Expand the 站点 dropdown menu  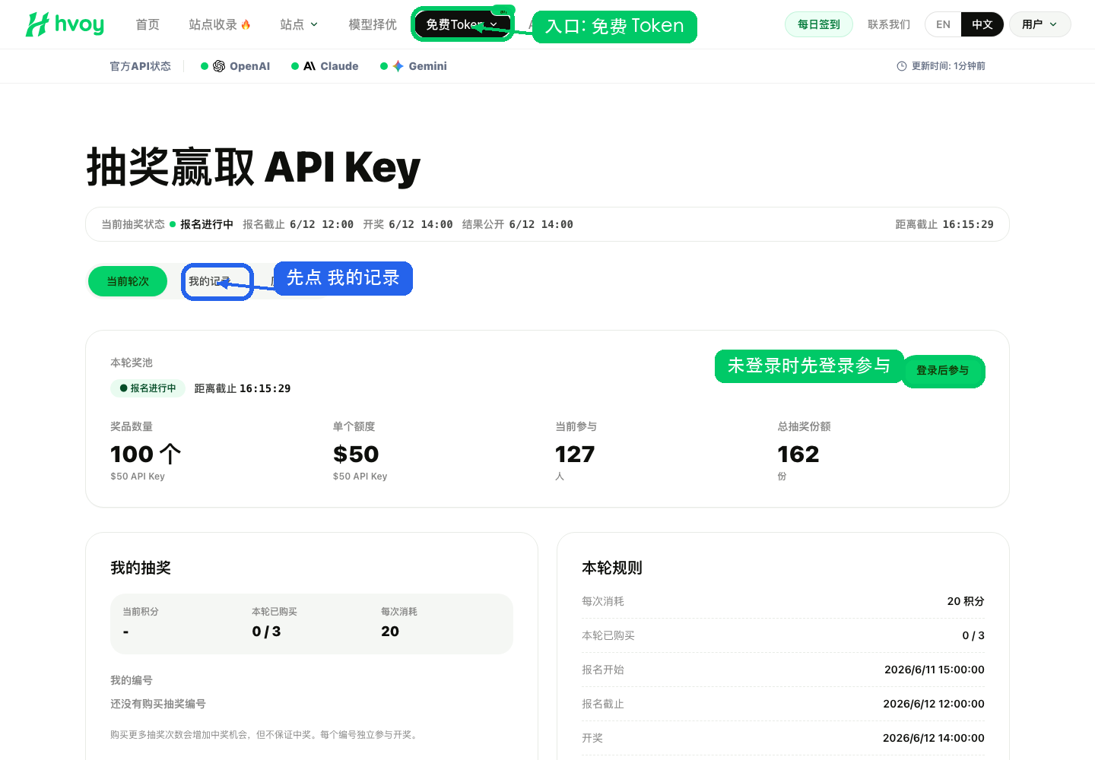tap(299, 24)
